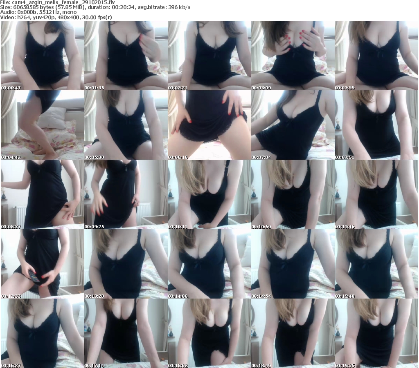
Task: Open the frame at timestamp 00:13:20
Action: (126, 264)
